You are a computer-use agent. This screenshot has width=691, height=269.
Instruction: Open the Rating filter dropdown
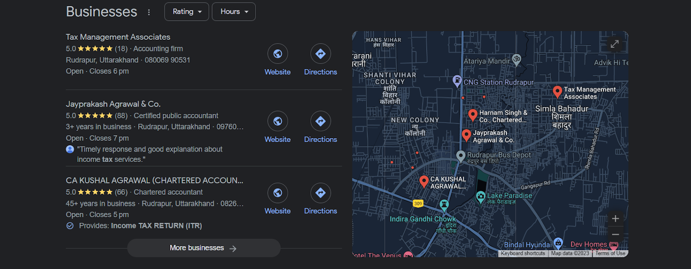[187, 12]
